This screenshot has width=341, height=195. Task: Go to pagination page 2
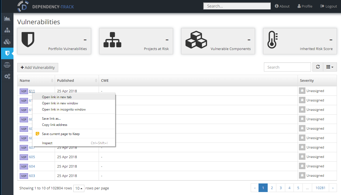(272, 188)
